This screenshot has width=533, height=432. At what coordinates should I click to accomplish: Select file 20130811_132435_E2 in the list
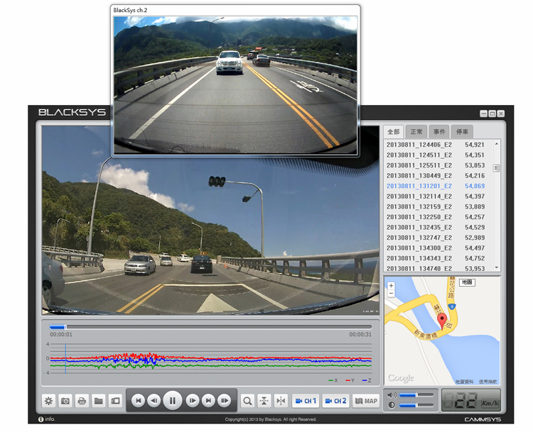[419, 227]
